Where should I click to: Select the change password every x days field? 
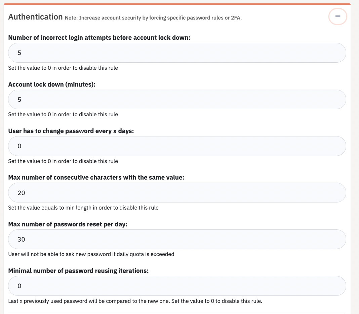(x=177, y=146)
